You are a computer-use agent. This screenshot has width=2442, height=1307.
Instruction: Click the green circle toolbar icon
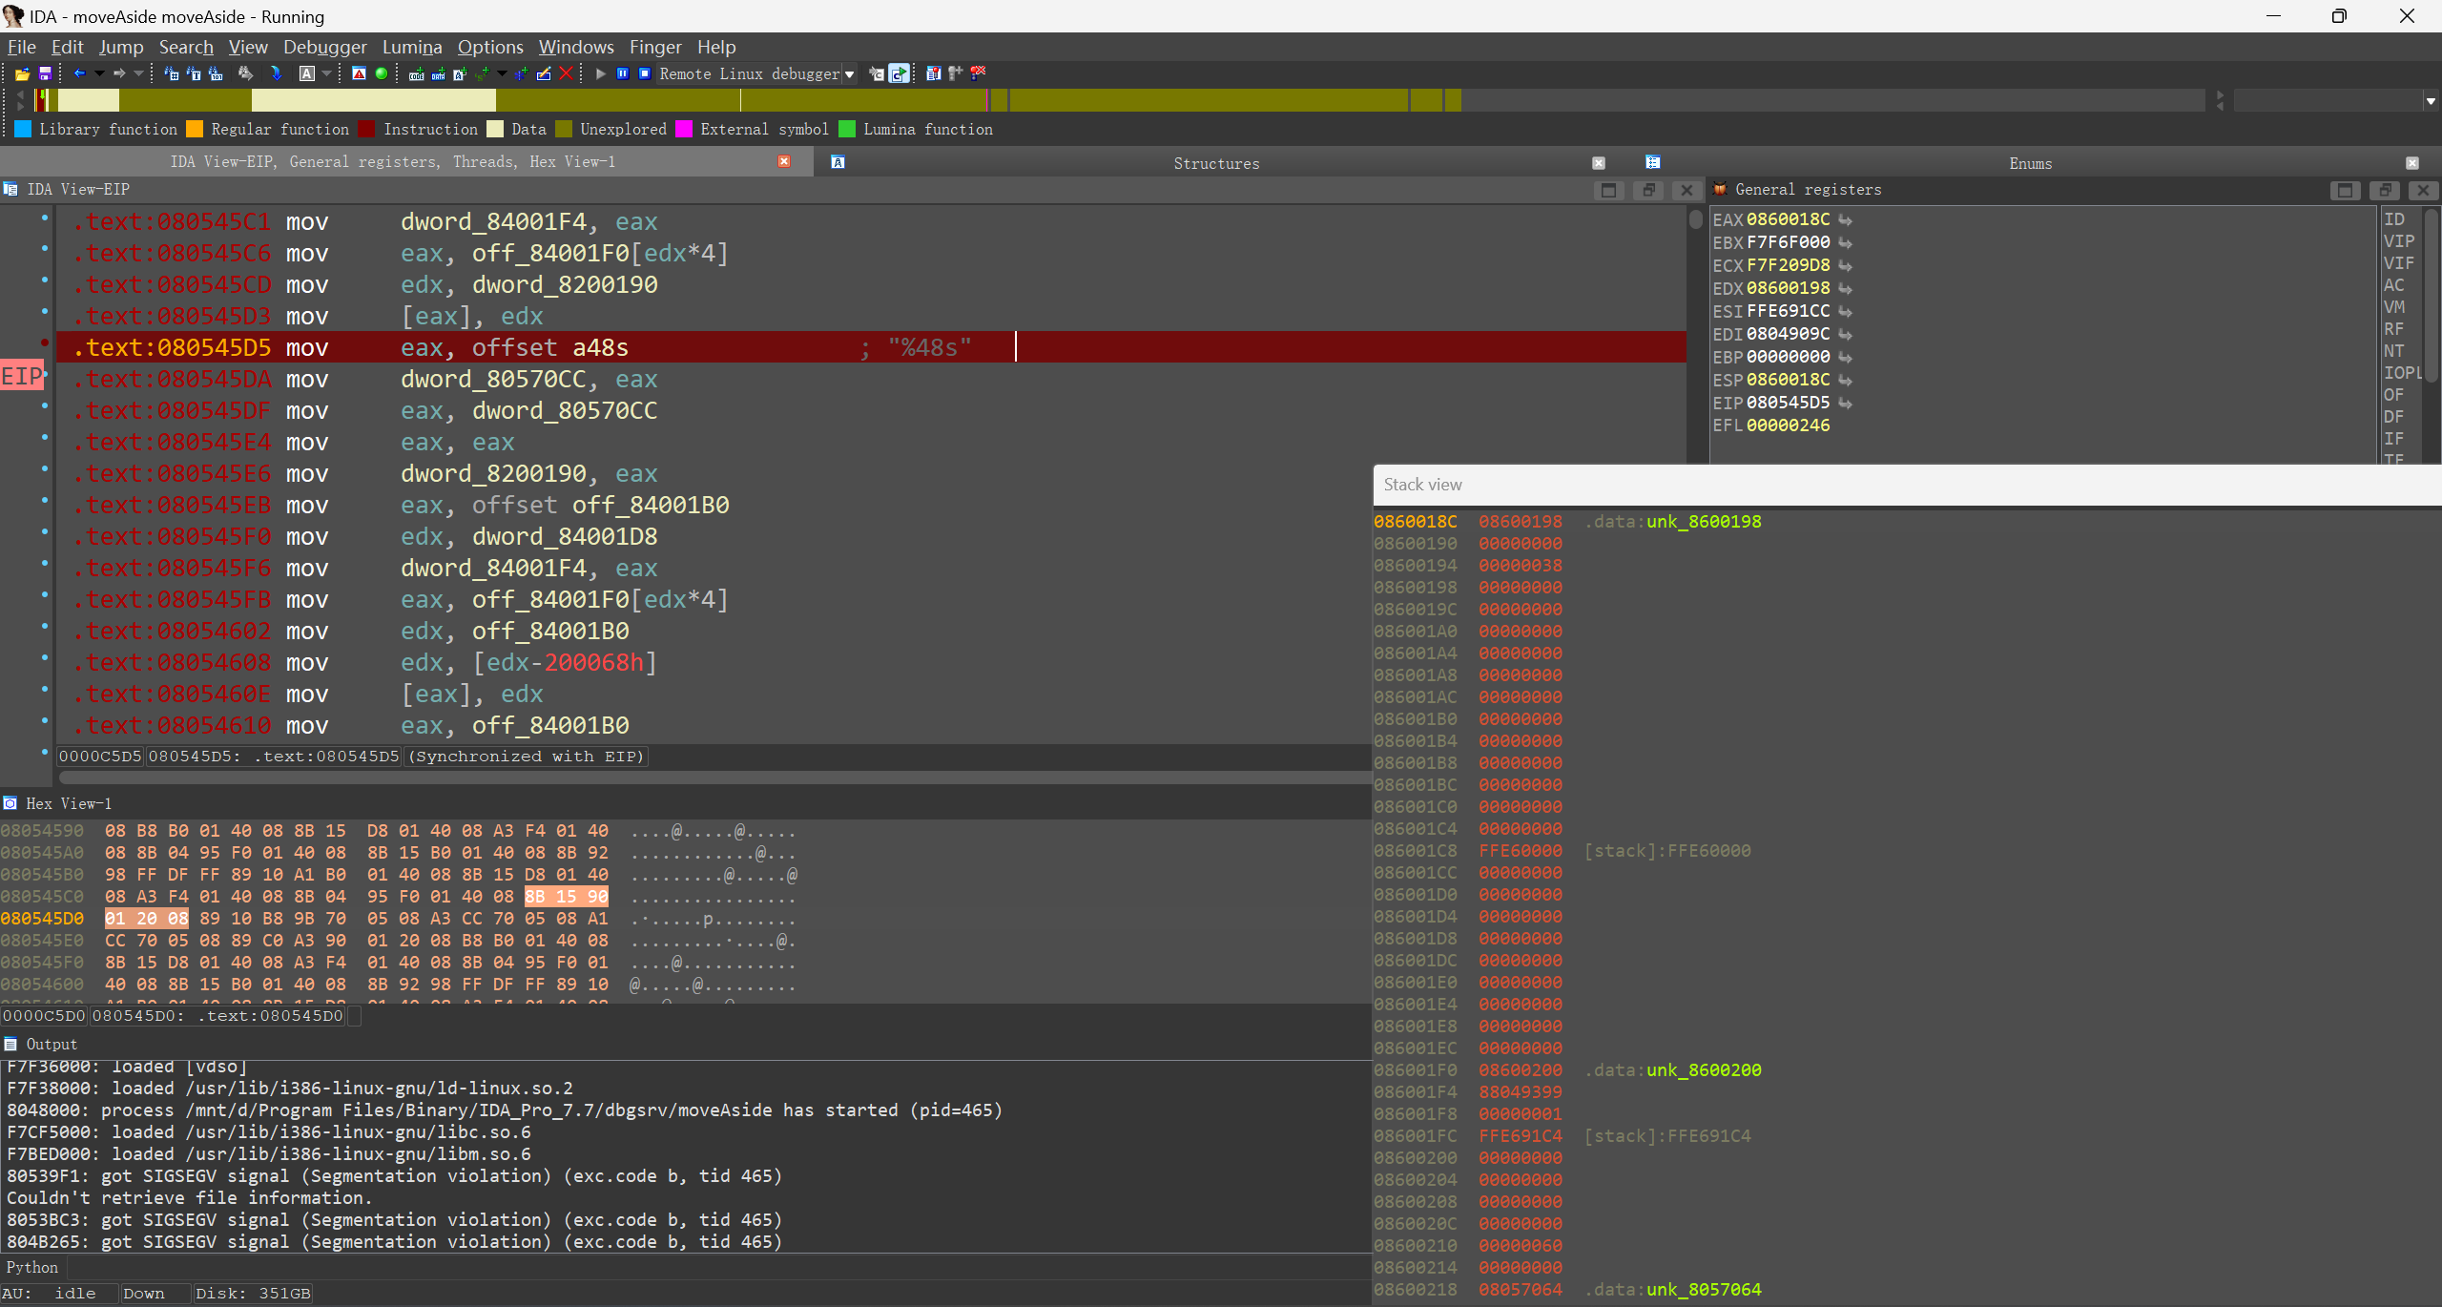(x=382, y=73)
